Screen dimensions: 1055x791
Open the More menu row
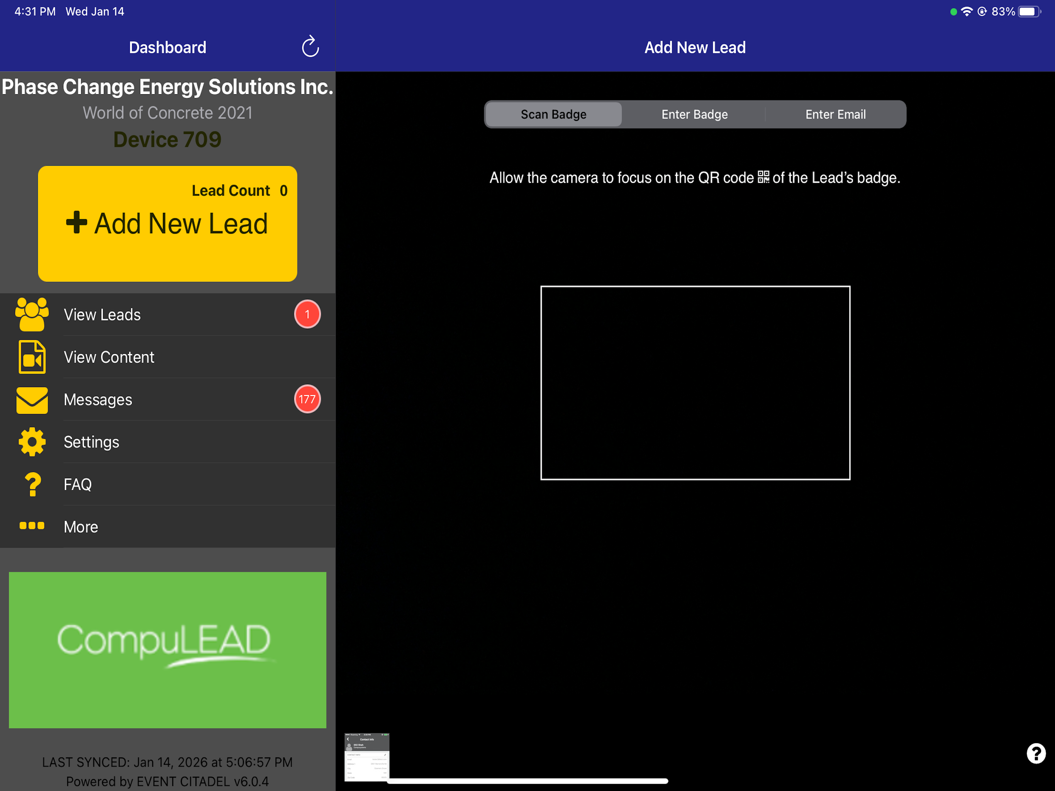(168, 527)
